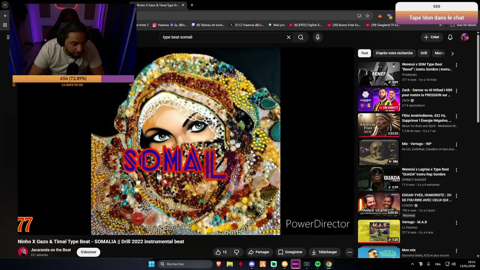Click the Vertugo - M.A.B video title

pyautogui.click(x=414, y=222)
